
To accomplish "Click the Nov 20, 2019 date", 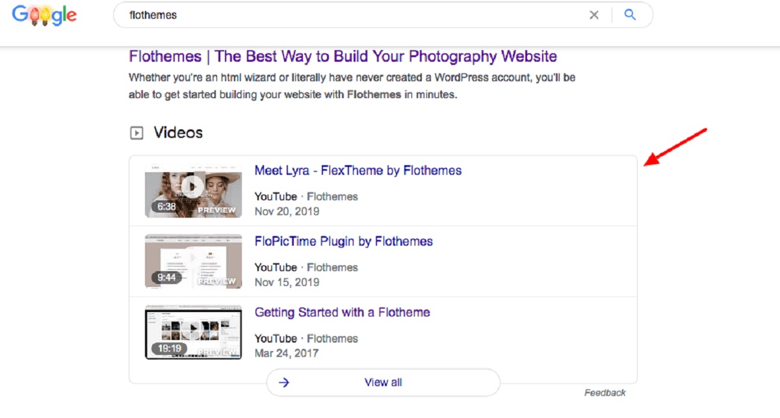I will coord(287,211).
